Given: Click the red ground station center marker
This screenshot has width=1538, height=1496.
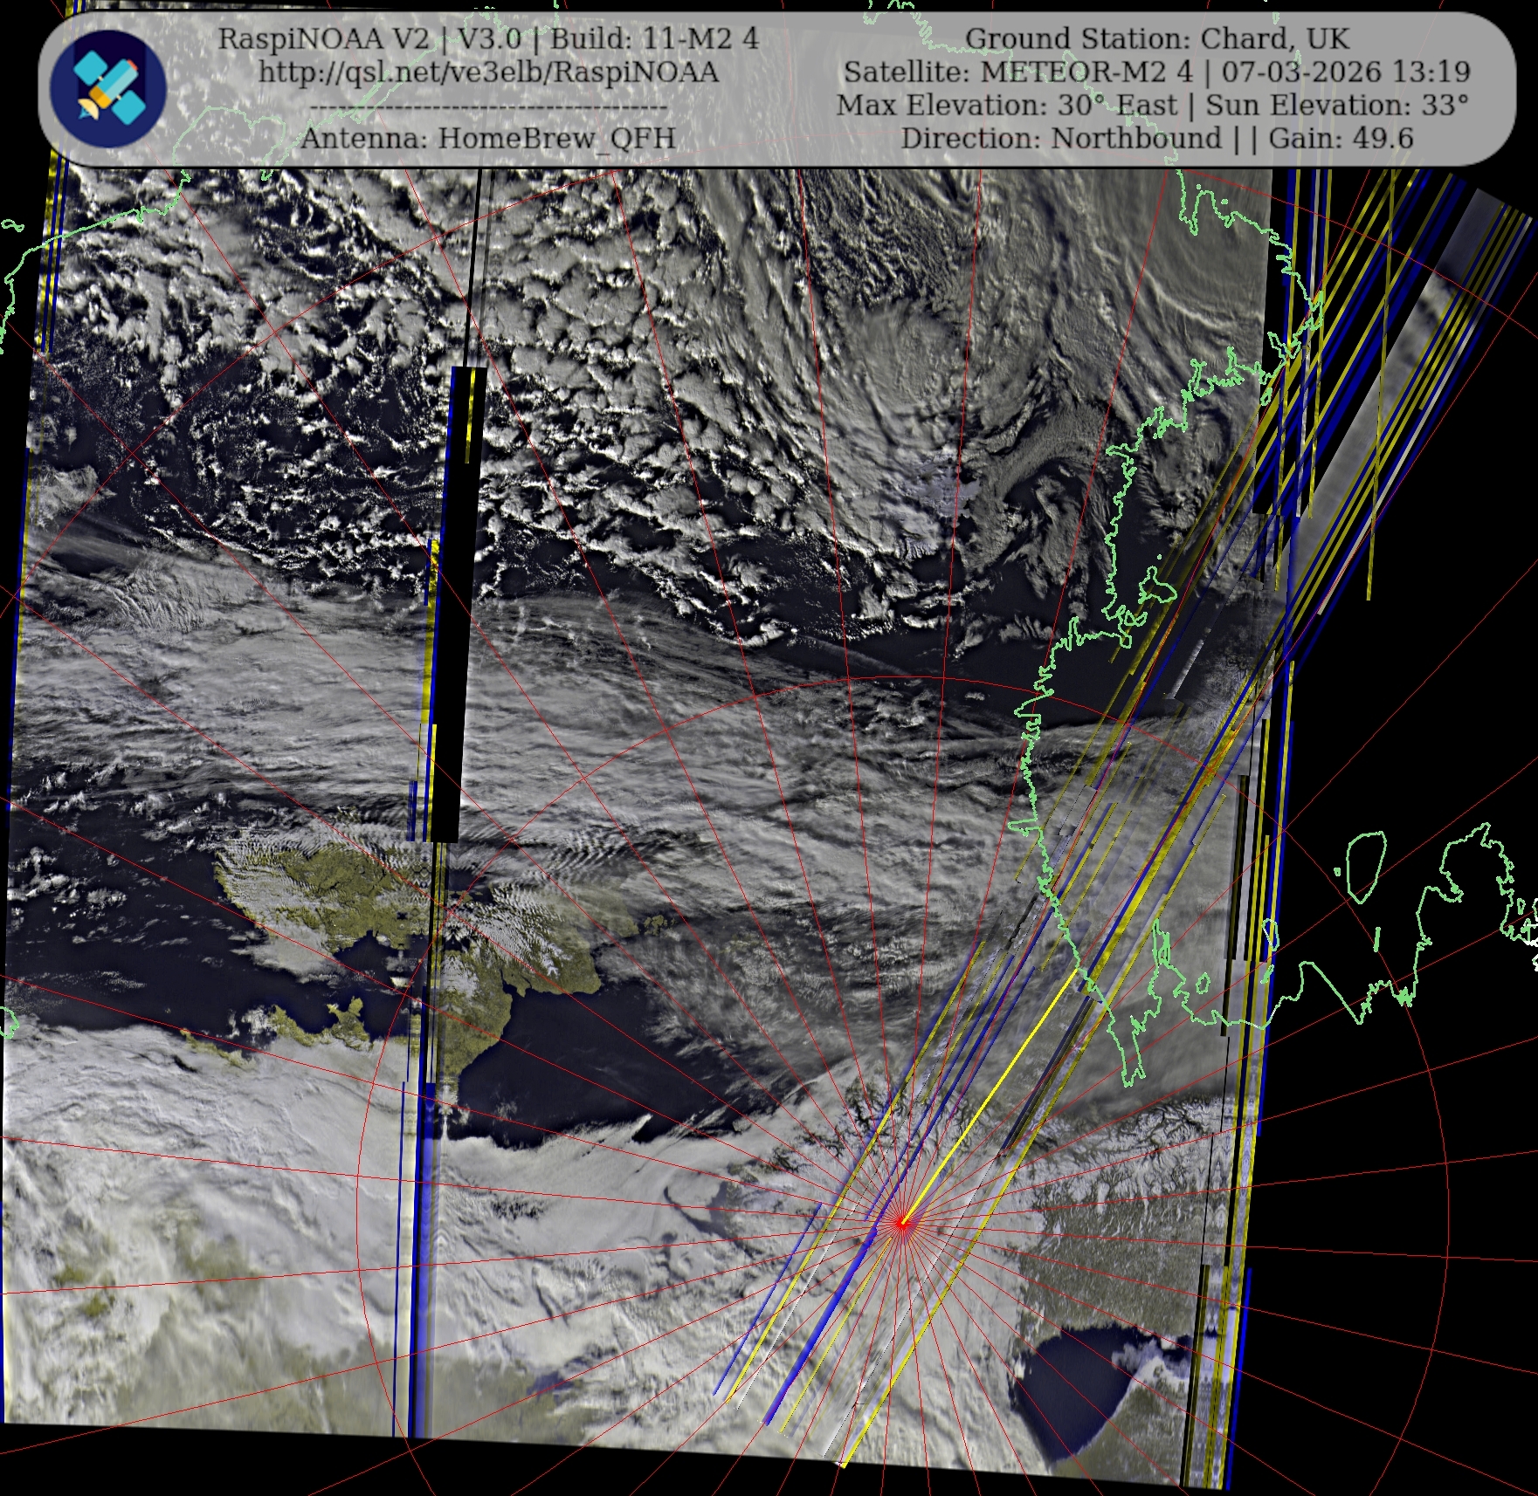Looking at the screenshot, I should [901, 1224].
